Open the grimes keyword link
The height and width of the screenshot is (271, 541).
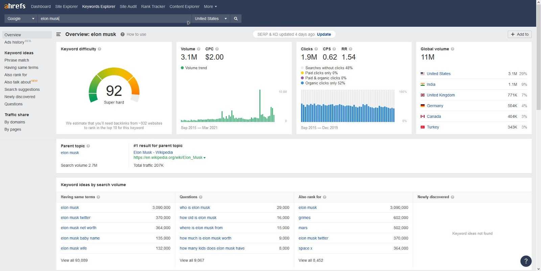point(304,218)
